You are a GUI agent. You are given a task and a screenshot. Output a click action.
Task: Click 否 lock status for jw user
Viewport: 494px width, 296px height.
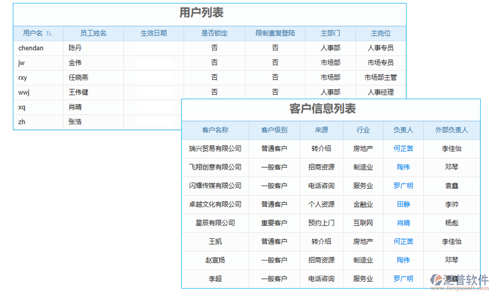click(x=214, y=63)
